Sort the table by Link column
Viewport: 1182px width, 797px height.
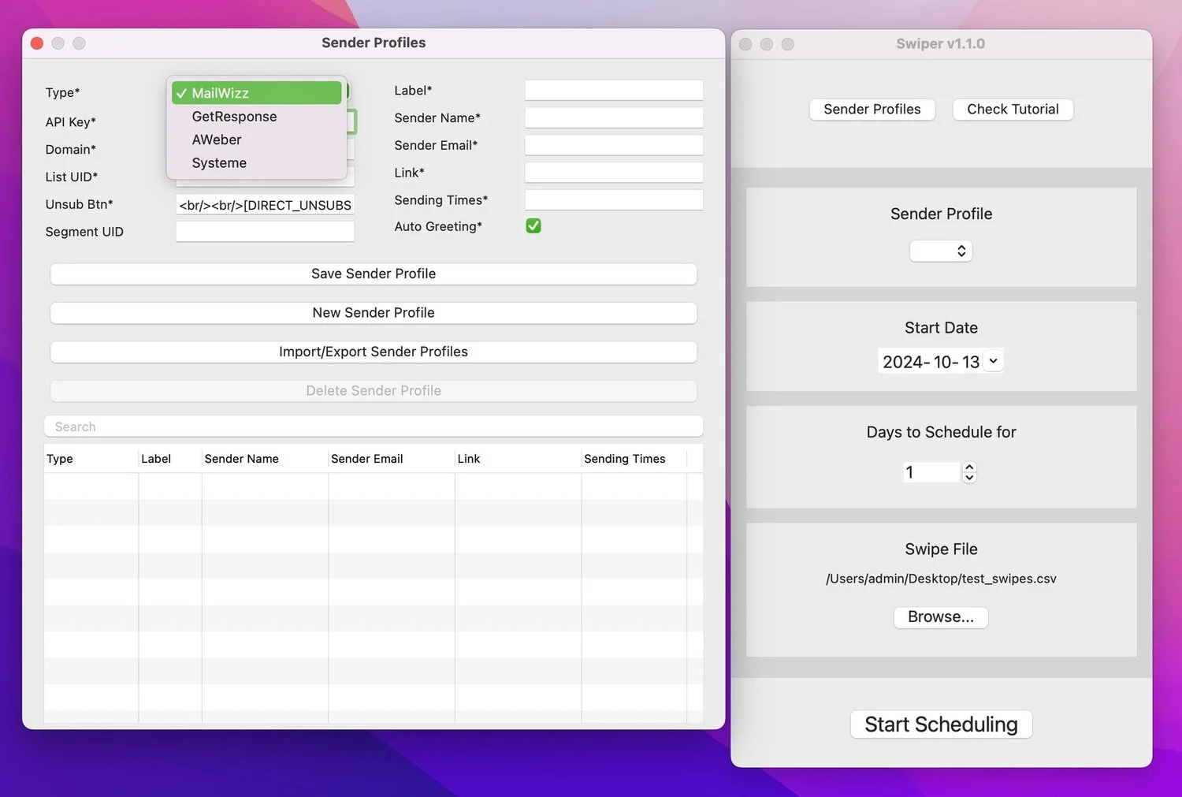518,459
